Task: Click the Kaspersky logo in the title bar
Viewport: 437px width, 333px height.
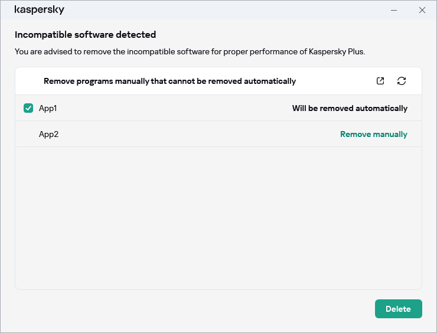Action: (39, 10)
